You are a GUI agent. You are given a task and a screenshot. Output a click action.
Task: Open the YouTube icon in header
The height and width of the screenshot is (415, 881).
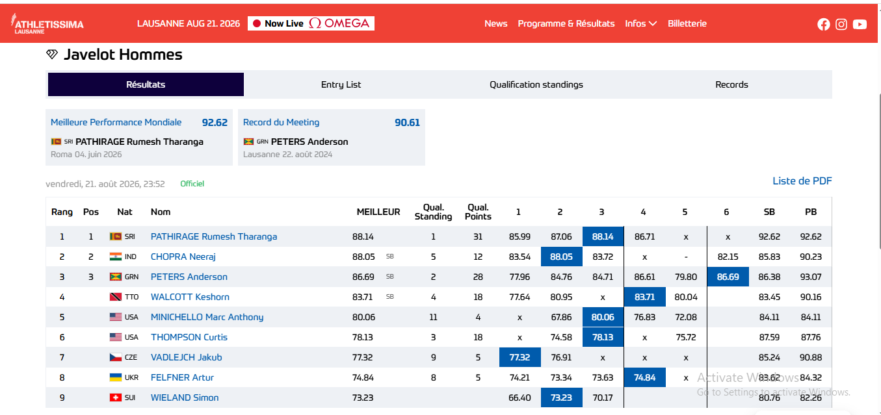pyautogui.click(x=860, y=24)
